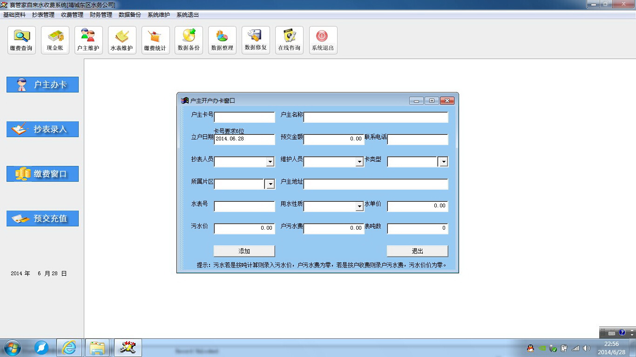Screen dimensions: 636x357
Task: Open the 数据备份 menu bar item
Action: [130, 15]
